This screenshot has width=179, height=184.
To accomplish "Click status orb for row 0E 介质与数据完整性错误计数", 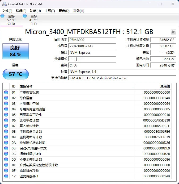I will click(6, 165).
